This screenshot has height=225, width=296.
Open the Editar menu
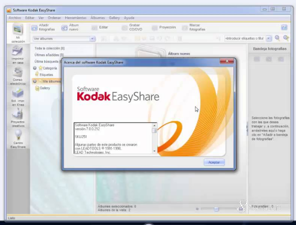coord(30,18)
